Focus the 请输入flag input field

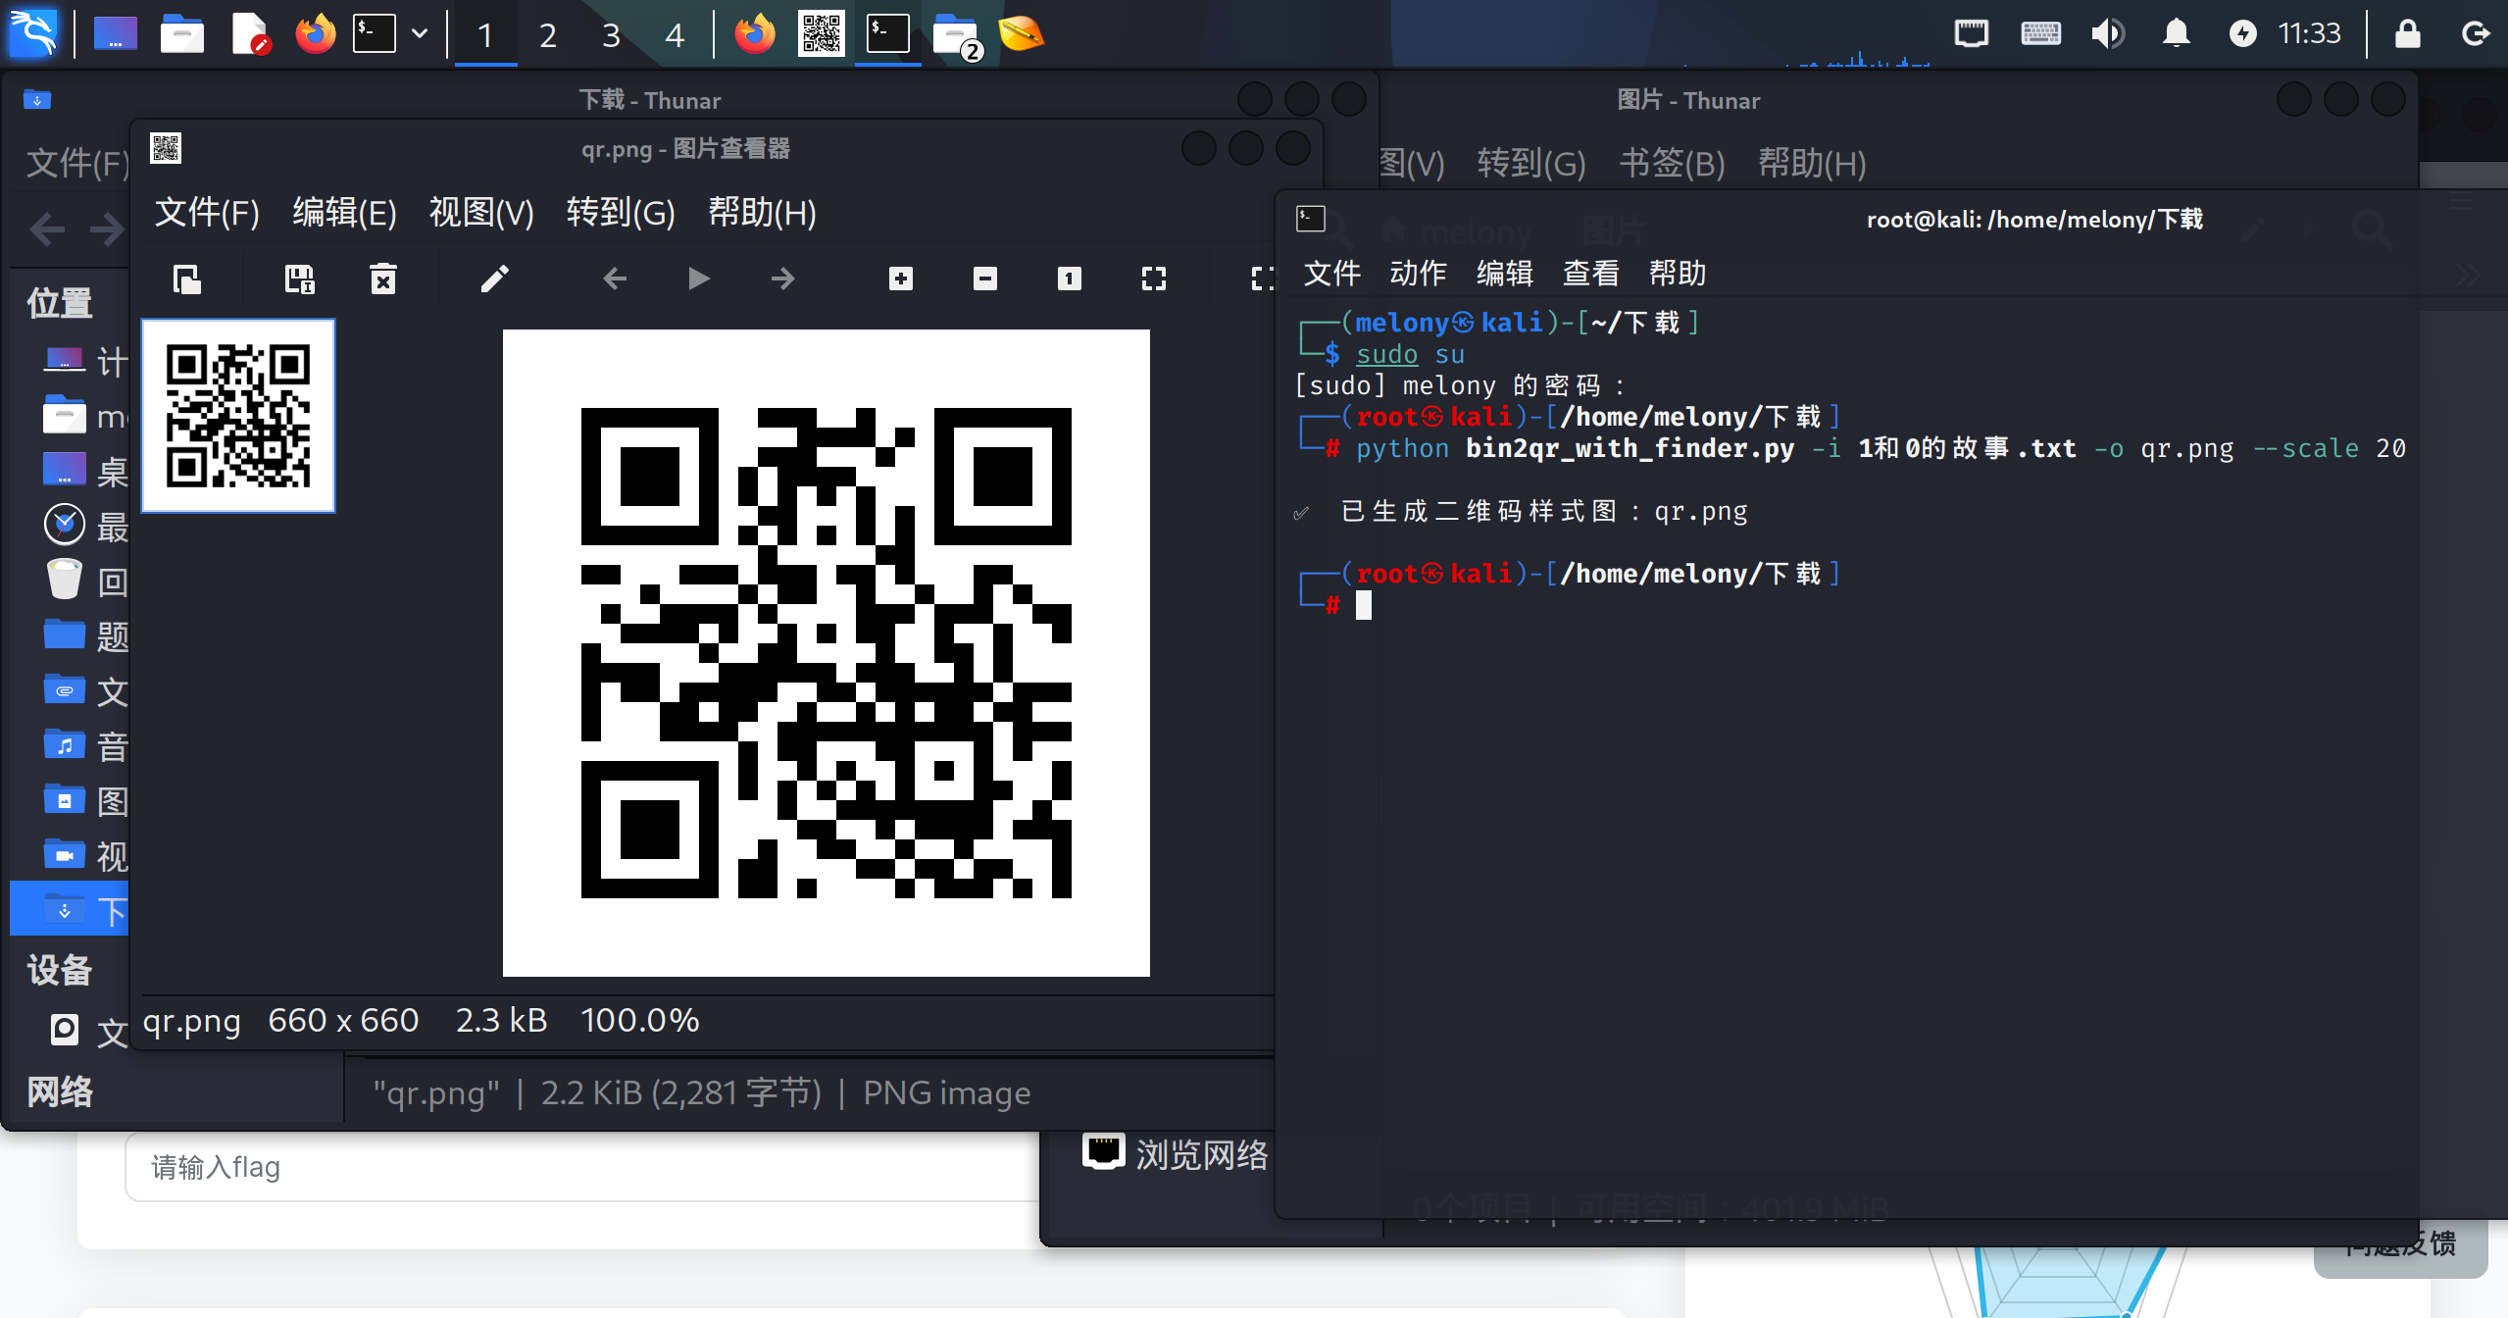point(582,1167)
